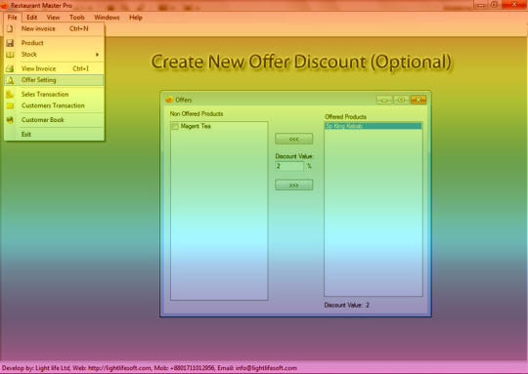Choose View Invoice menu entry
The height and width of the screenshot is (374, 528).
point(54,68)
